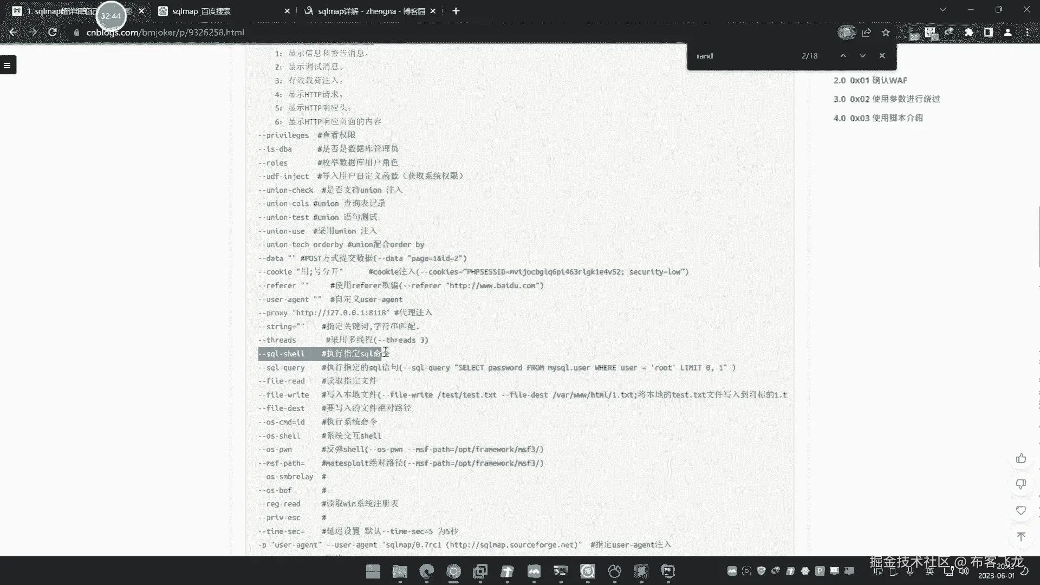Click the share page icon

tap(866, 32)
